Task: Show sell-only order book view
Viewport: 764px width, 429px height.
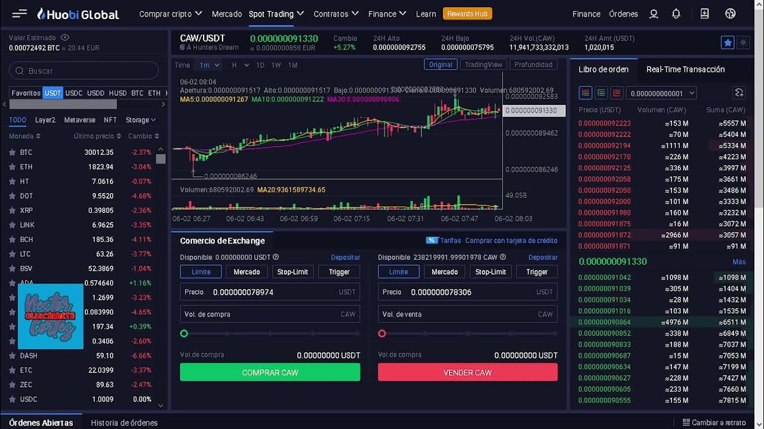Action: [617, 93]
